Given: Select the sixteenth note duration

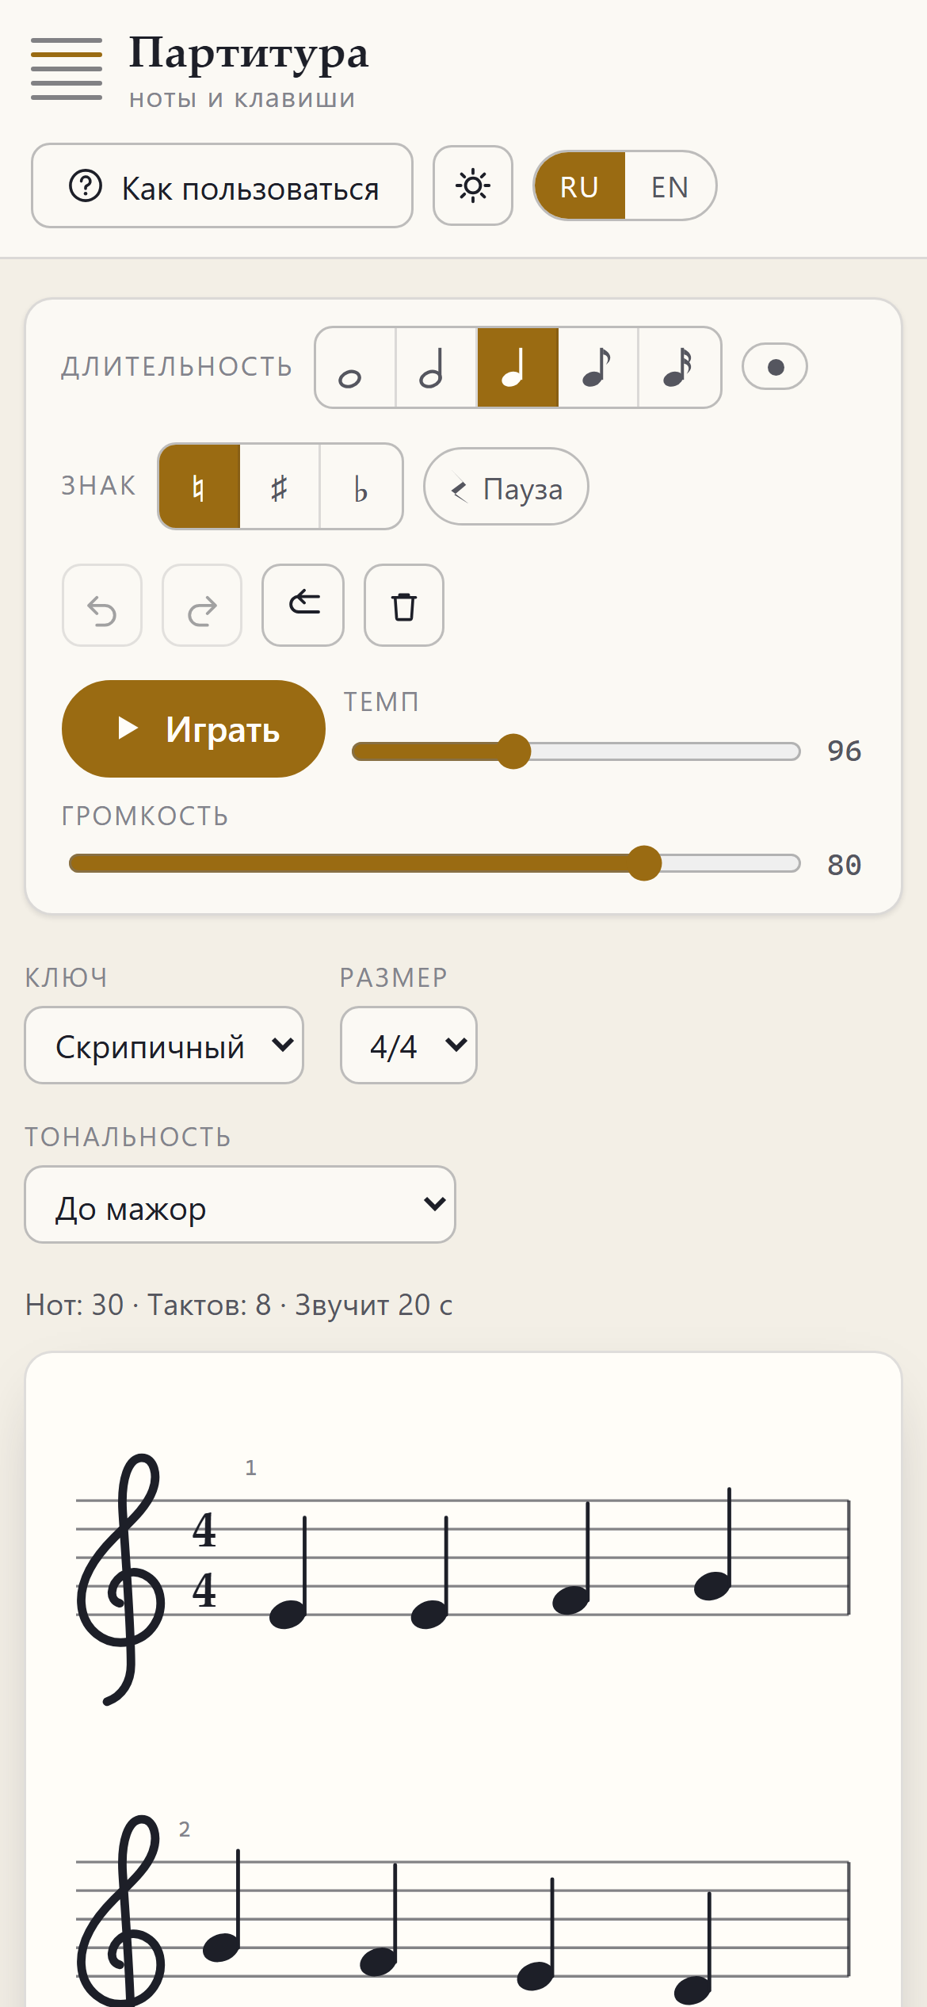Looking at the screenshot, I should 679,368.
